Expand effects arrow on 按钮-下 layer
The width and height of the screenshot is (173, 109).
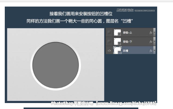click(154, 42)
